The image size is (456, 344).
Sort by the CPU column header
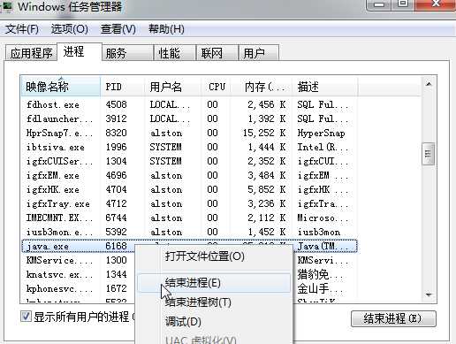pos(217,87)
